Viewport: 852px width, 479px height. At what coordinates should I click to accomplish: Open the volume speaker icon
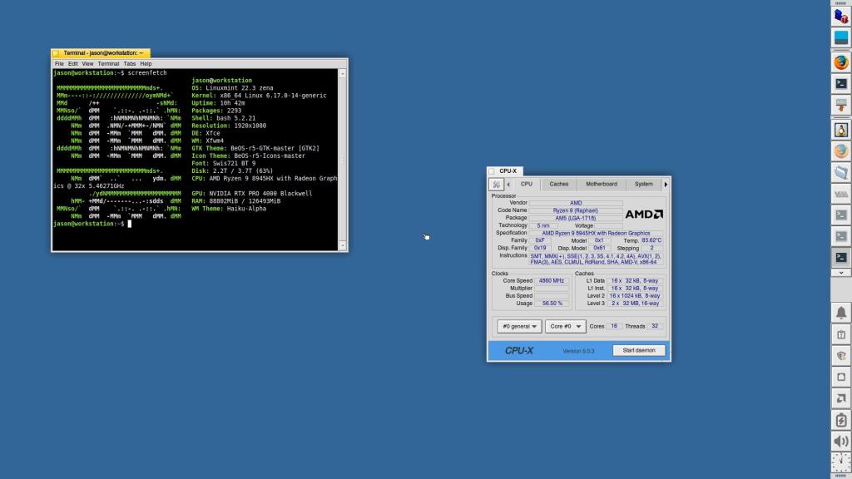841,442
